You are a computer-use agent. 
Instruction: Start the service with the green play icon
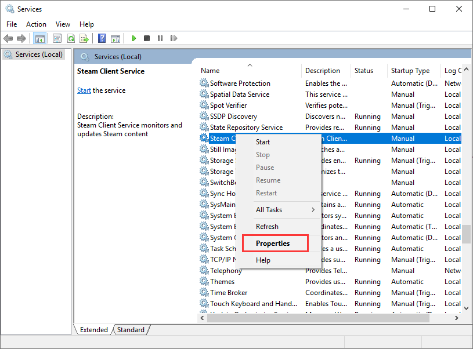[134, 38]
